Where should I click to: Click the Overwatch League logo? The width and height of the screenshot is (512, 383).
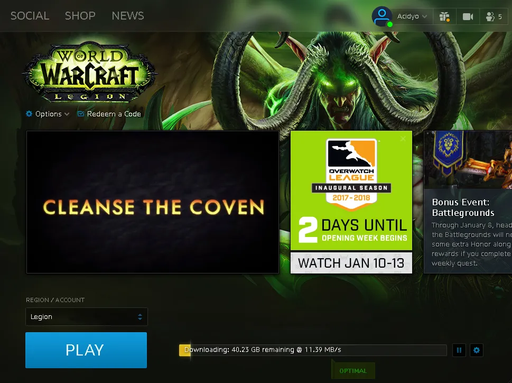(x=351, y=174)
